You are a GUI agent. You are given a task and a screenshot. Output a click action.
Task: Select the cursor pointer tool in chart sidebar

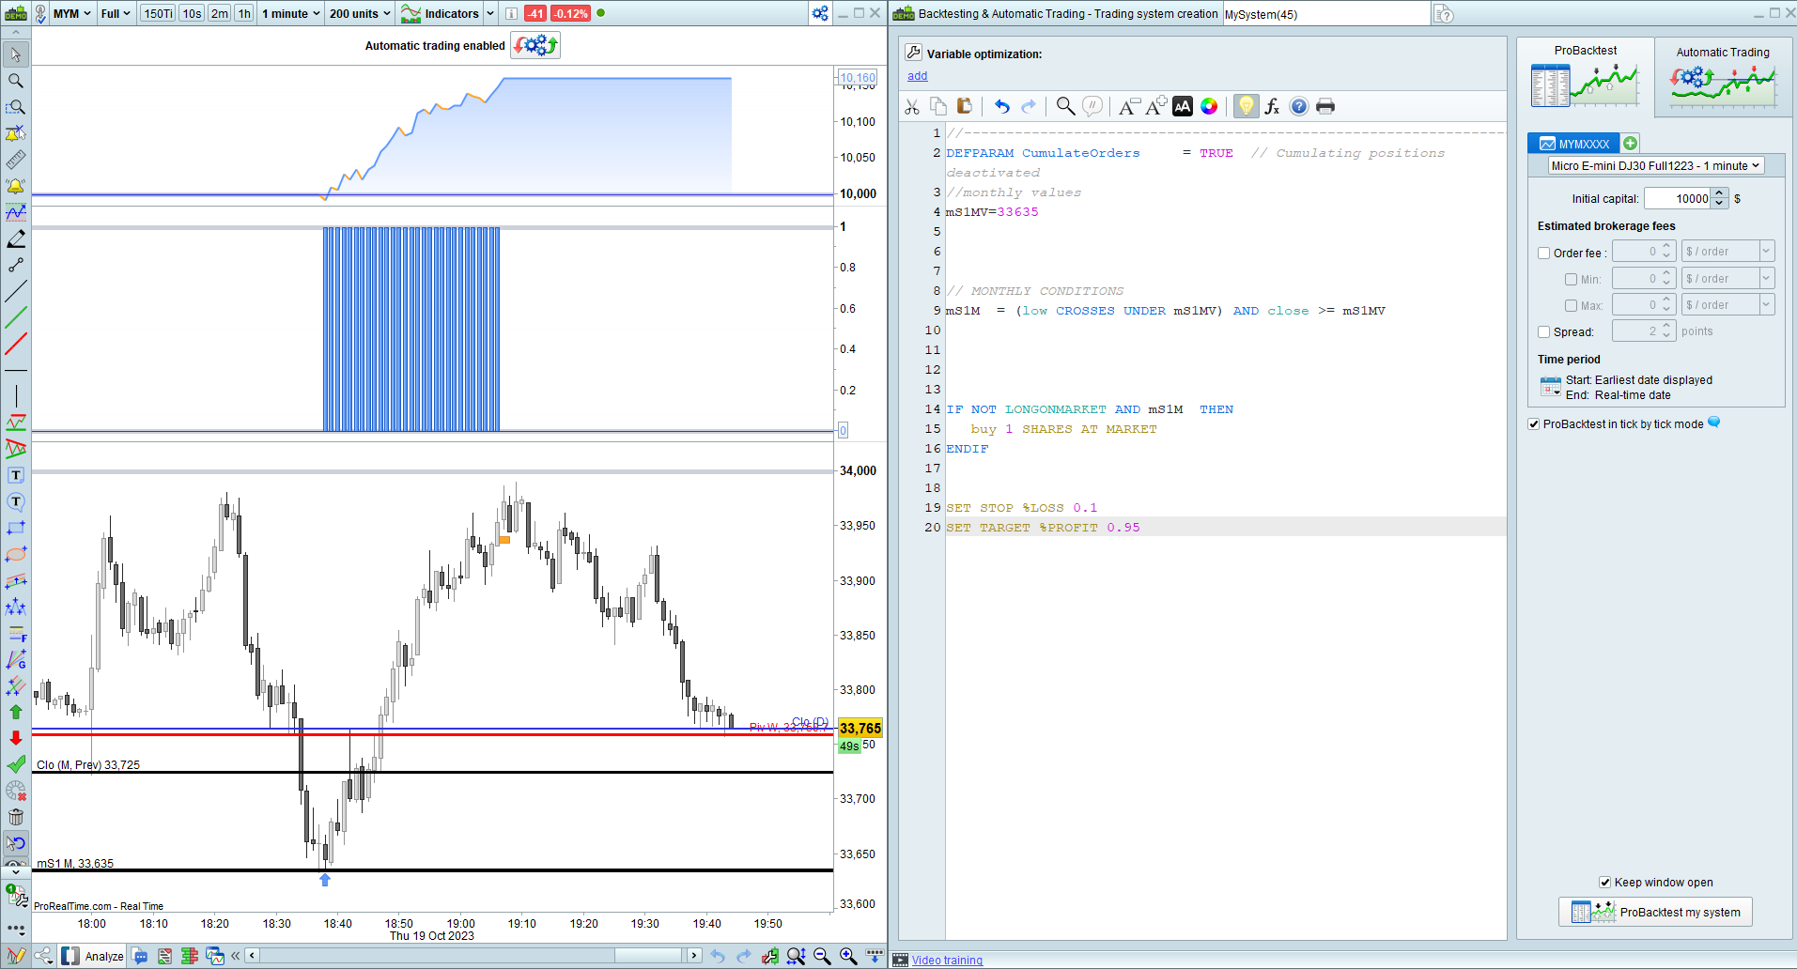coord(16,54)
